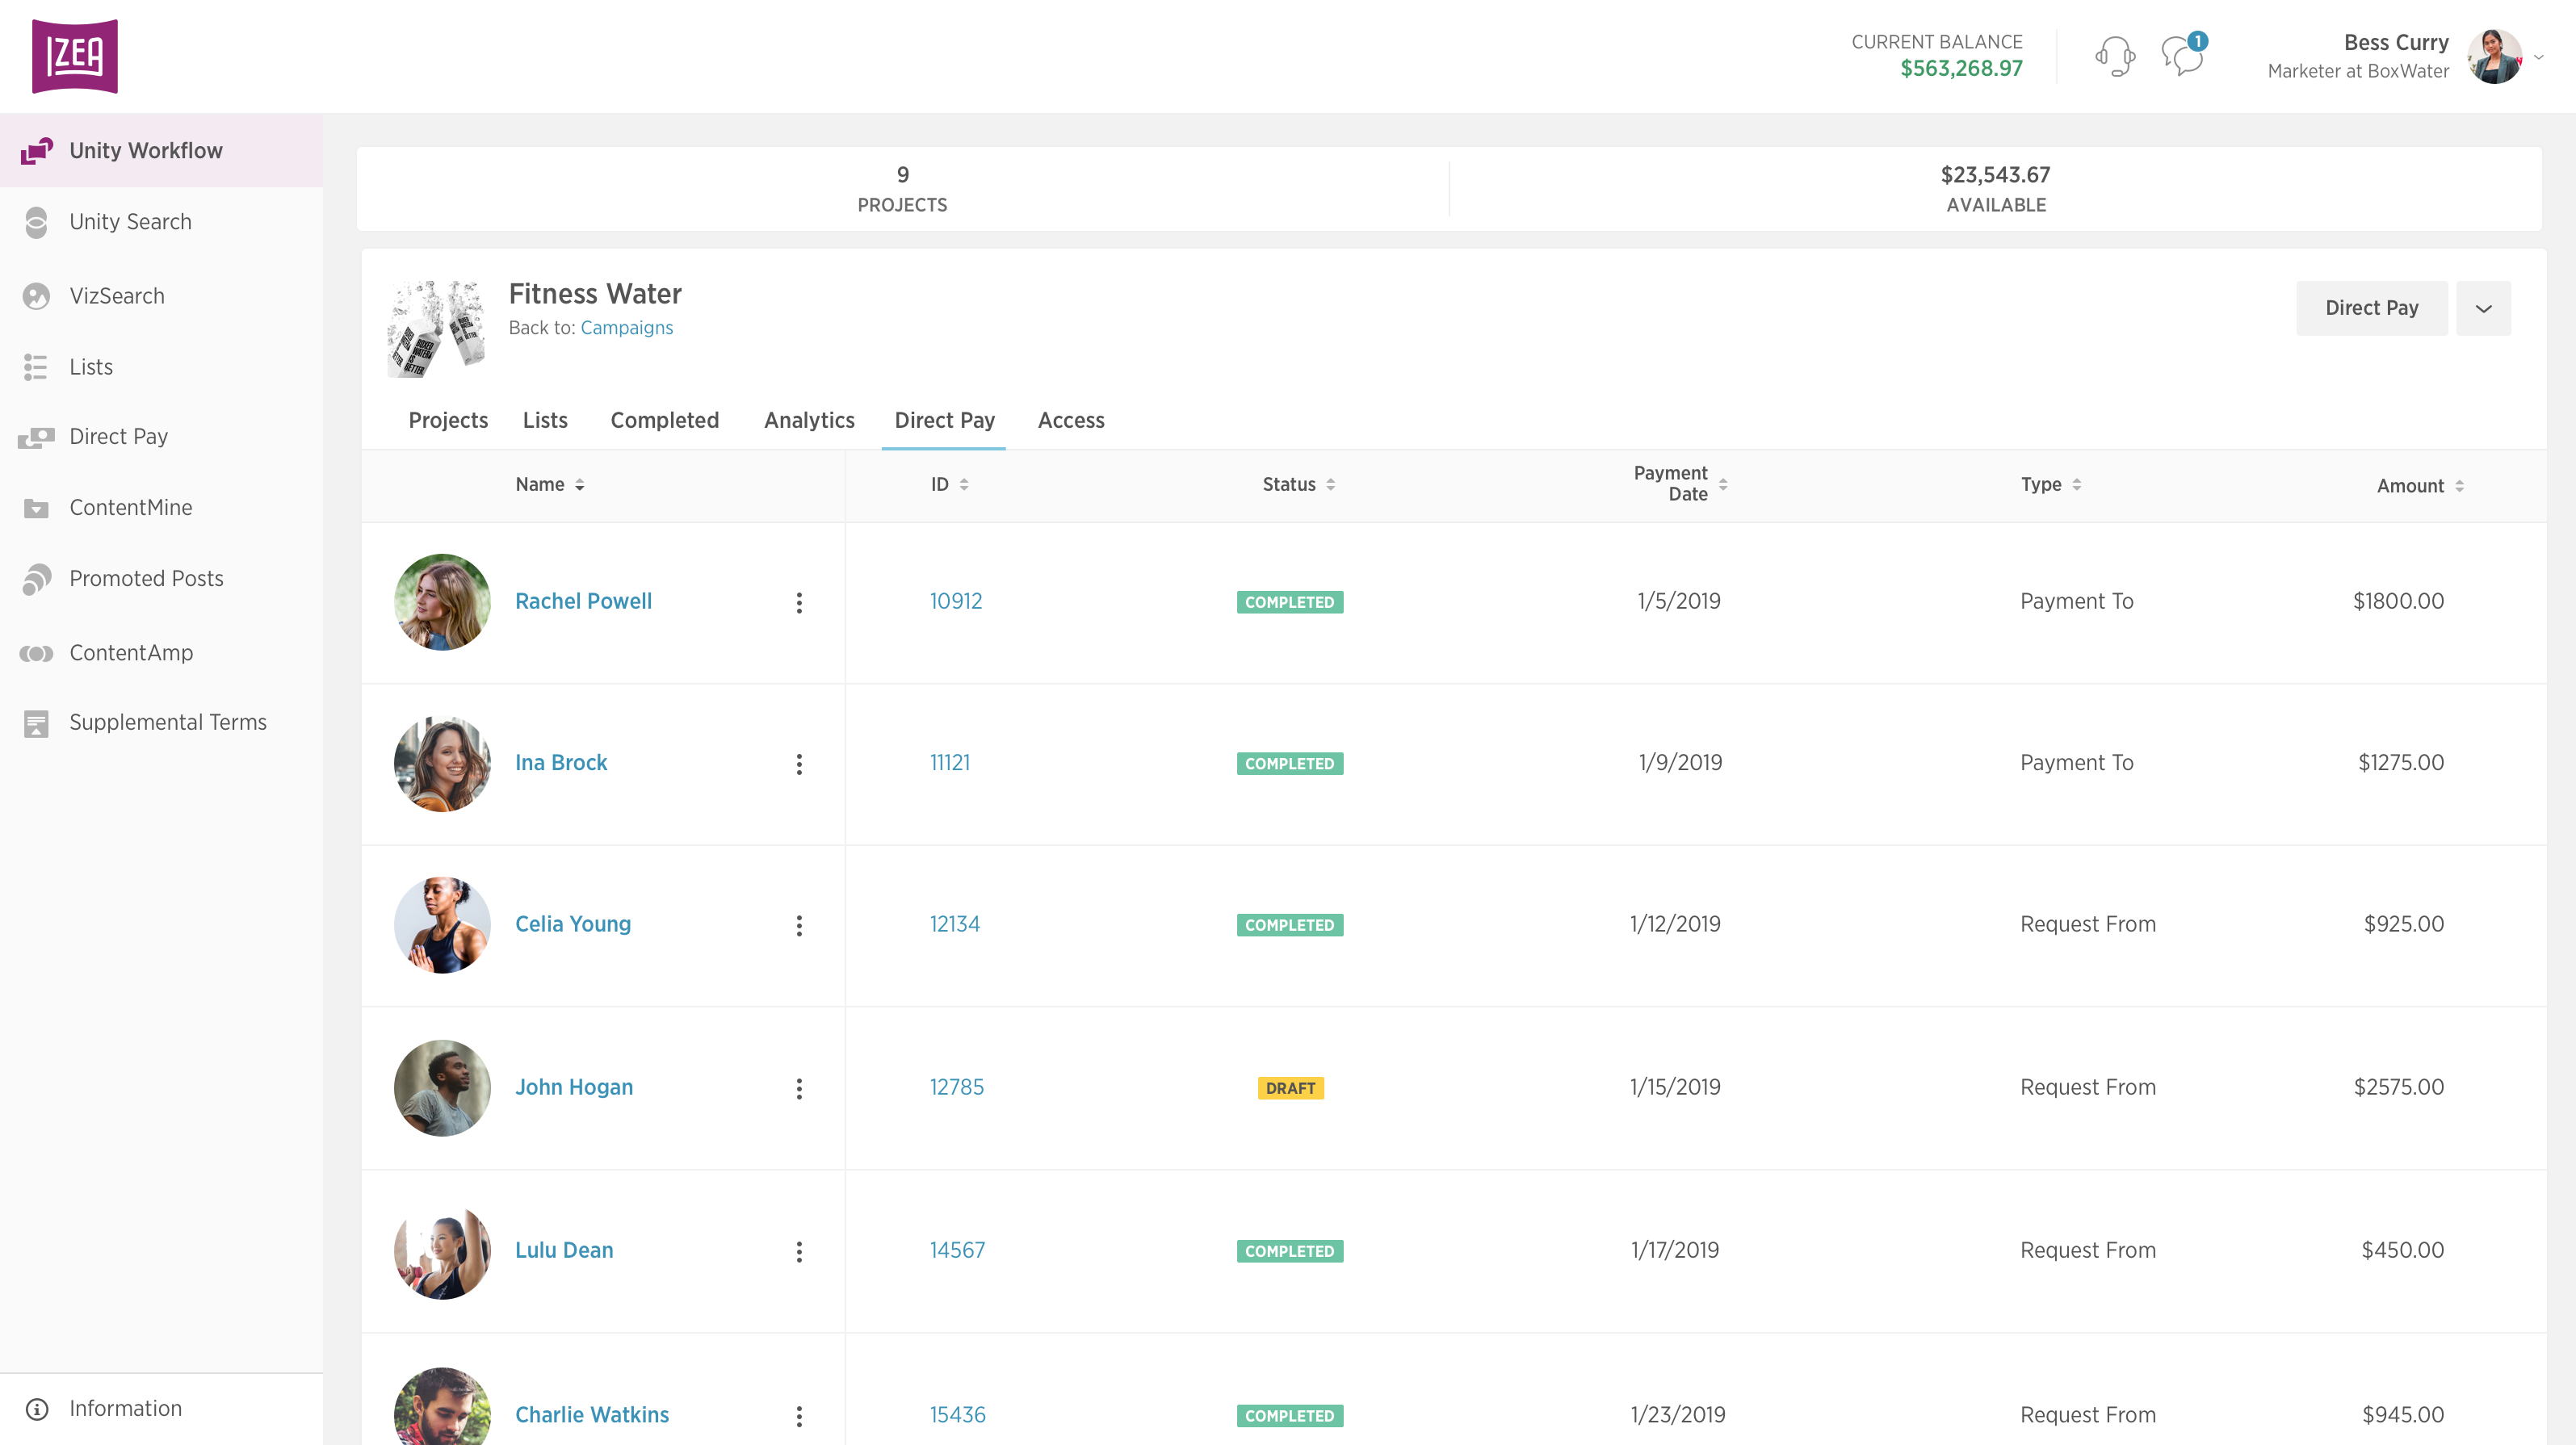This screenshot has height=1445, width=2576.
Task: Click the IZEA logo
Action: click(75, 56)
